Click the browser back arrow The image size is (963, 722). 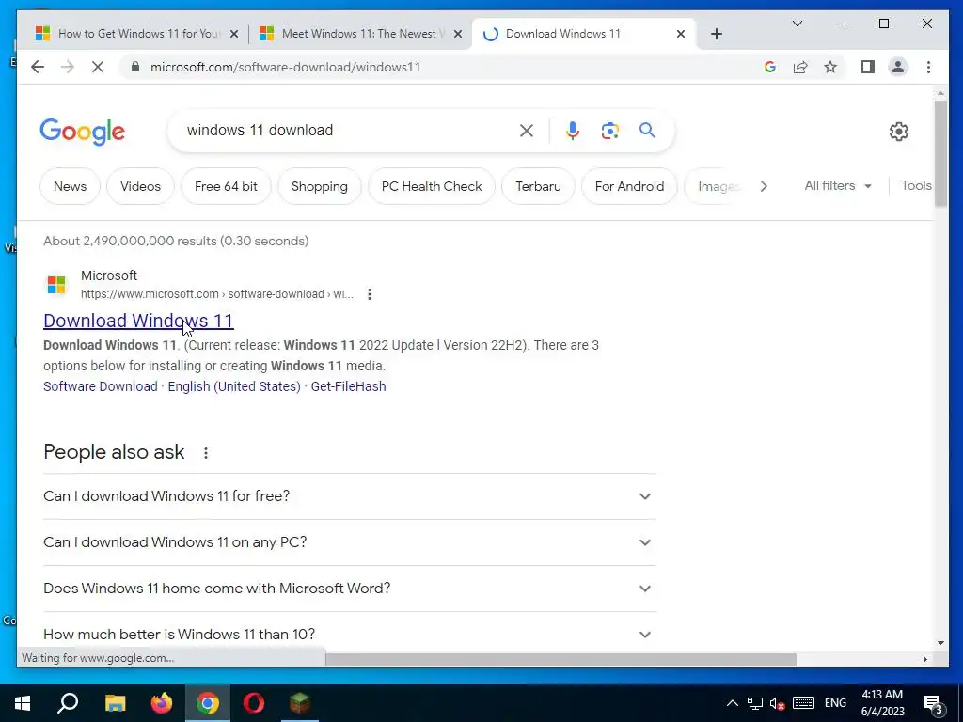pyautogui.click(x=38, y=67)
